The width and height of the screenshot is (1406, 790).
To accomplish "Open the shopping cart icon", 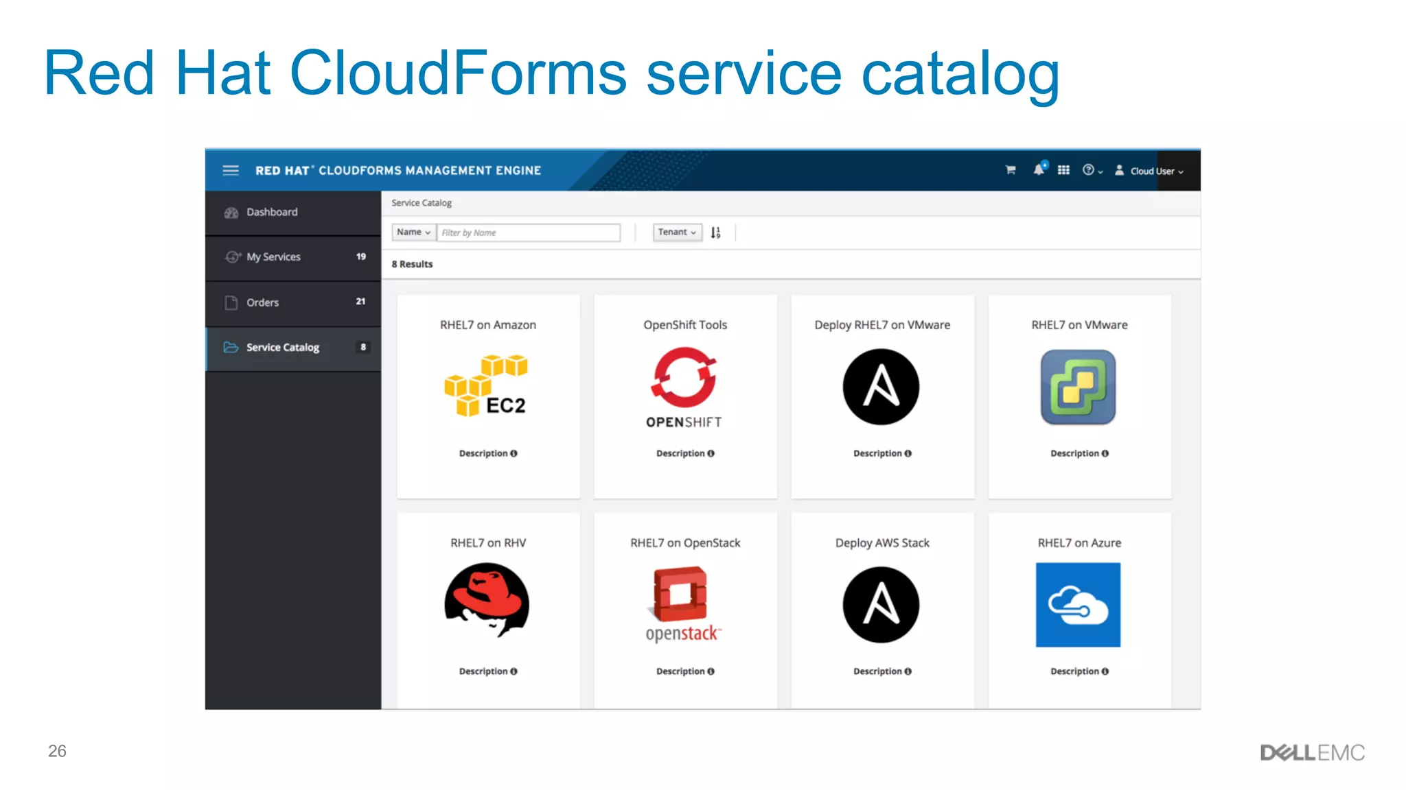I will click(1011, 170).
